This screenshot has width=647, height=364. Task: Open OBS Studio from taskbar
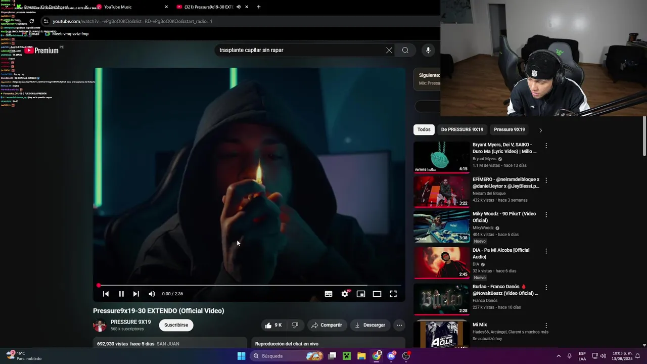[x=406, y=356]
